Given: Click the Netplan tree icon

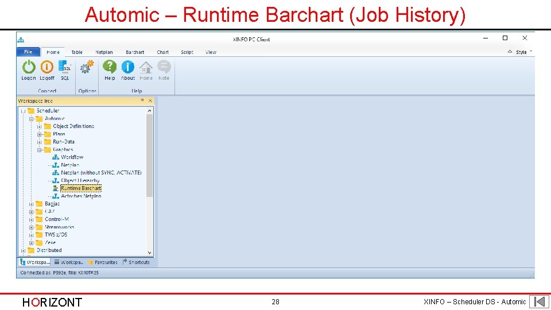Looking at the screenshot, I should [x=56, y=165].
